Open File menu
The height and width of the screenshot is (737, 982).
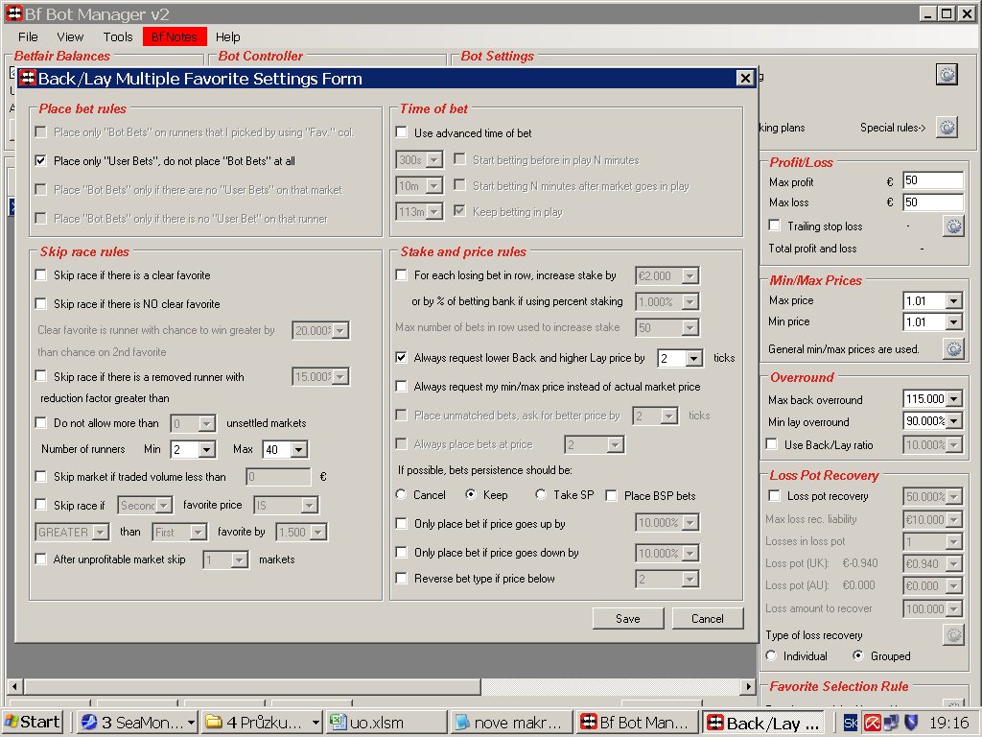(x=28, y=37)
